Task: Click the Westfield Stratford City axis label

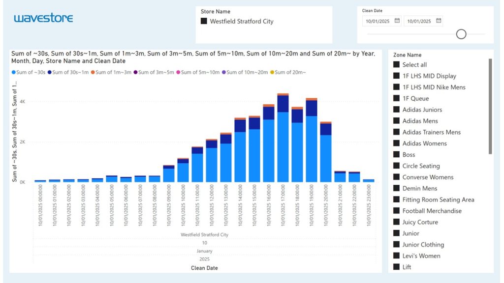Action: (x=204, y=234)
